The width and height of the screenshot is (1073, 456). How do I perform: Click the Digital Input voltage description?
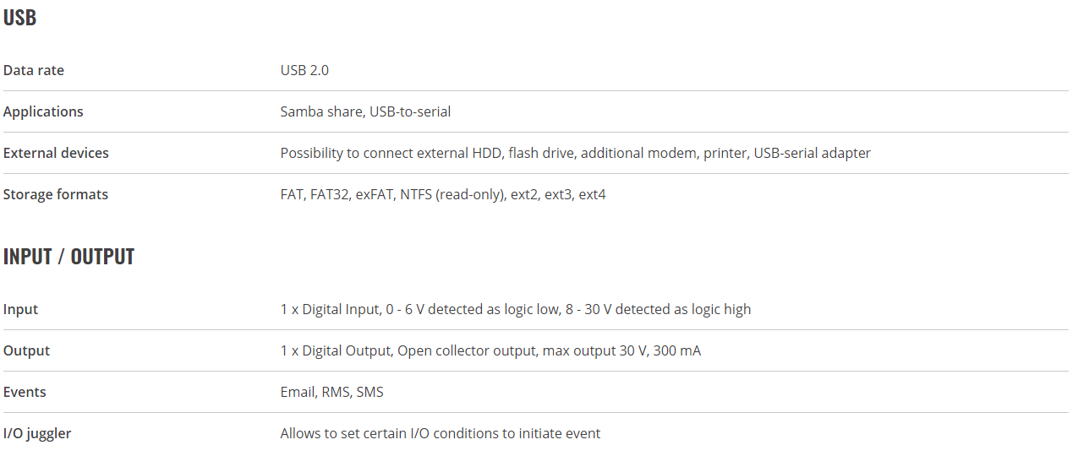516,309
